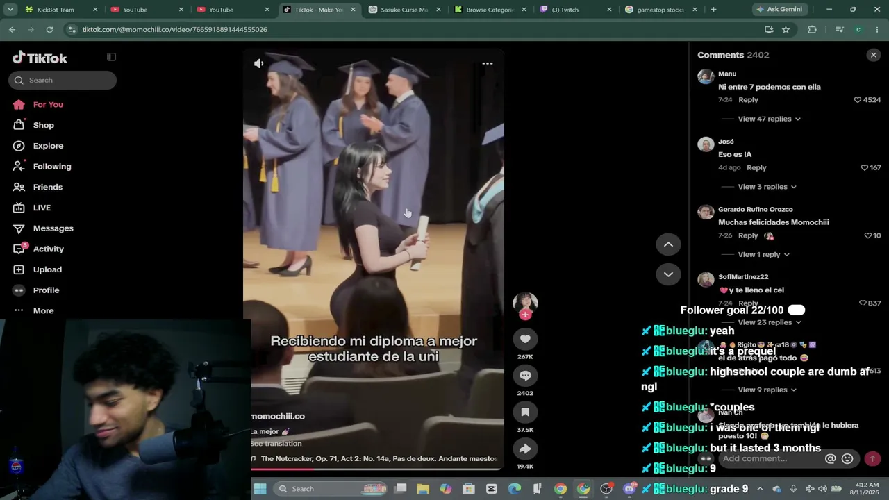Focus the TikTok Search field
Screen dimensions: 889x500
pyautogui.click(x=63, y=81)
